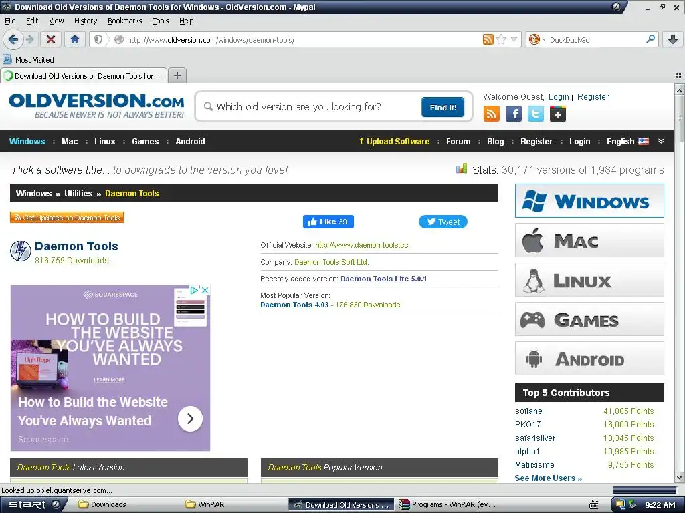The width and height of the screenshot is (685, 513).
Task: Open a new tab with plus button
Action: click(177, 75)
